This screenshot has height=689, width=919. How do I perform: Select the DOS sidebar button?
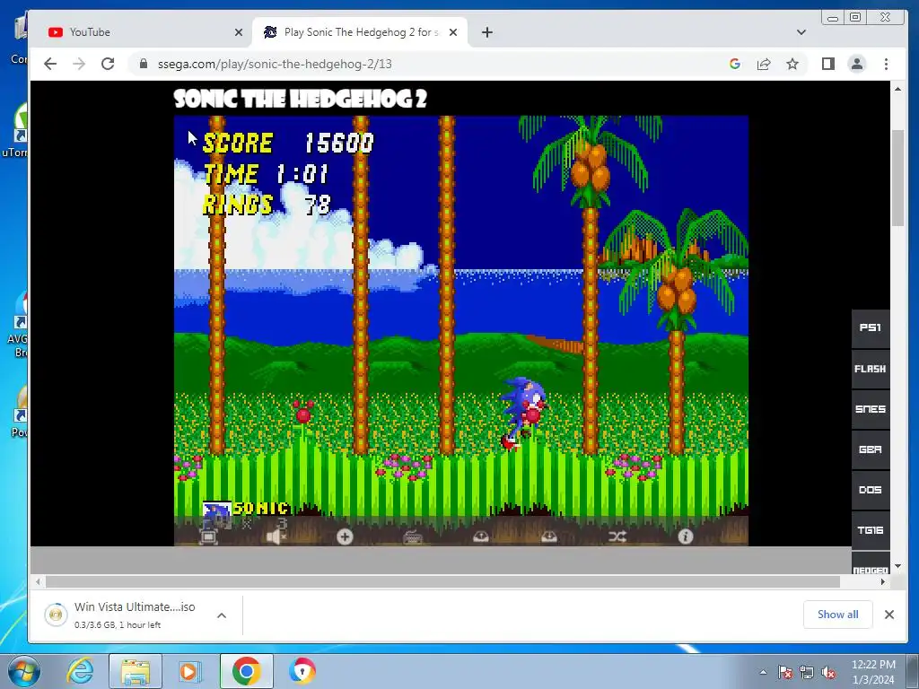click(x=871, y=490)
